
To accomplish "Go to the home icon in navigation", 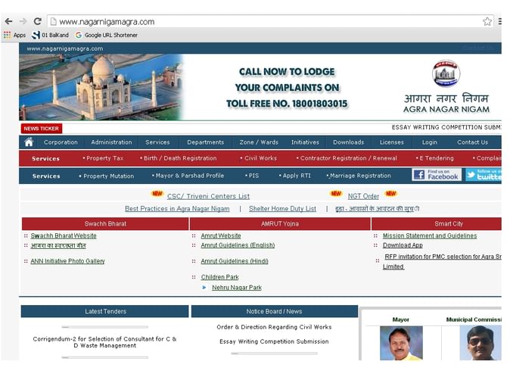I will tap(29, 142).
